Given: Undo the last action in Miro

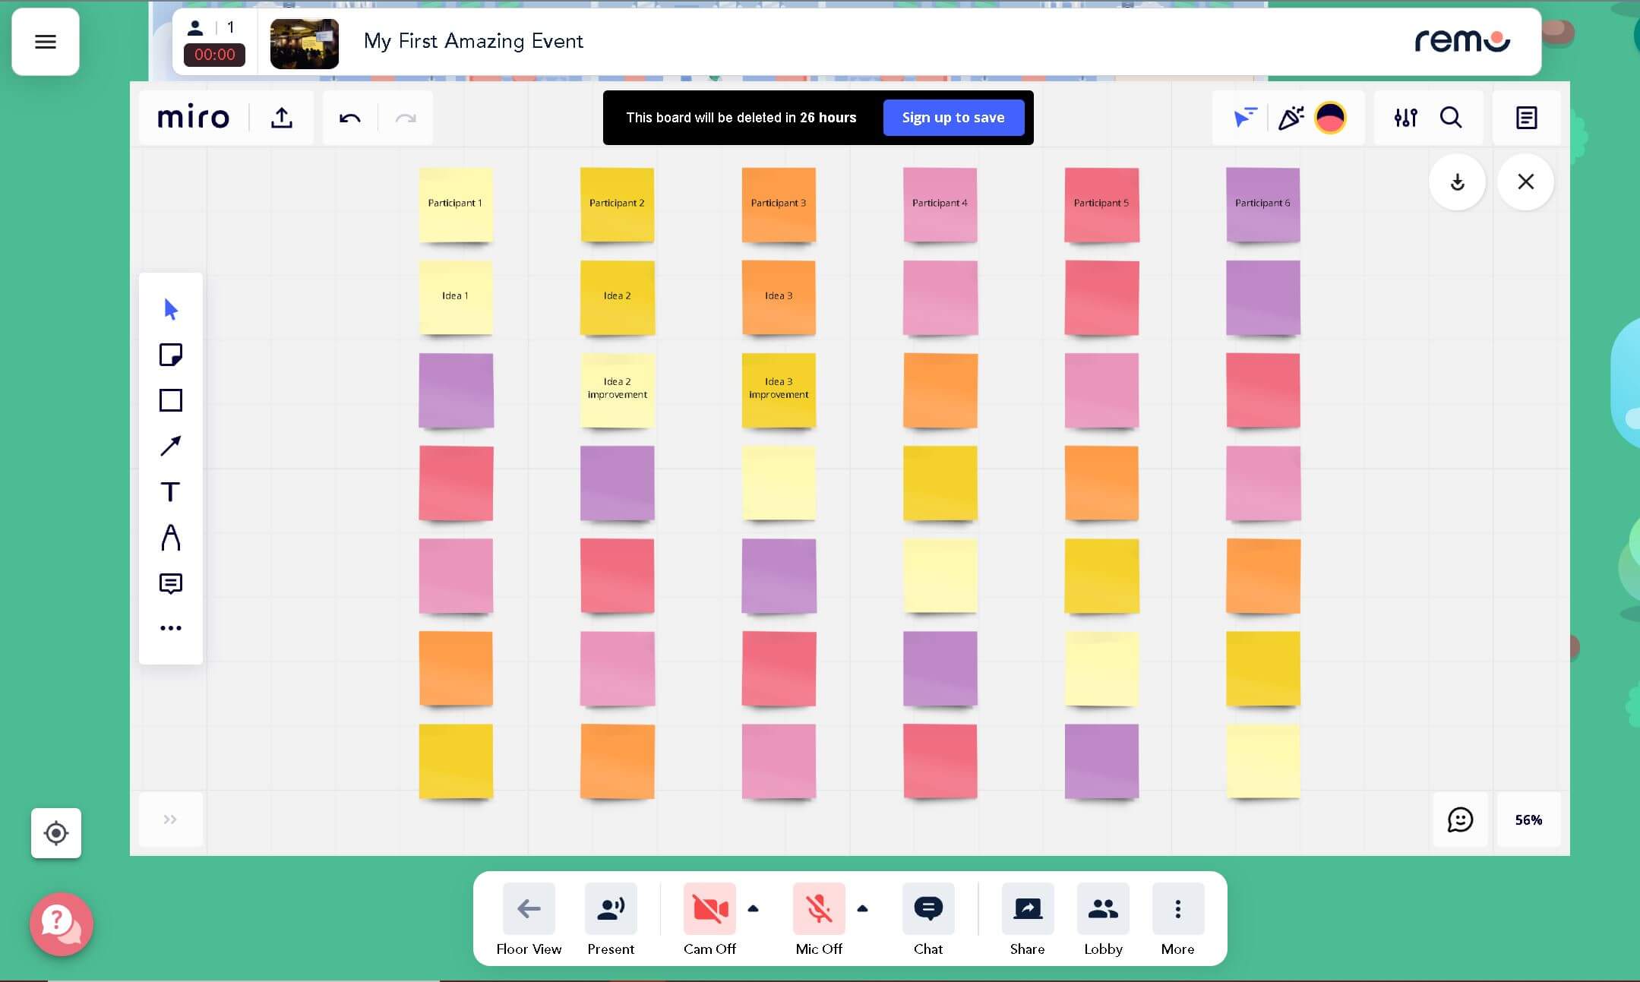Looking at the screenshot, I should click(x=349, y=118).
